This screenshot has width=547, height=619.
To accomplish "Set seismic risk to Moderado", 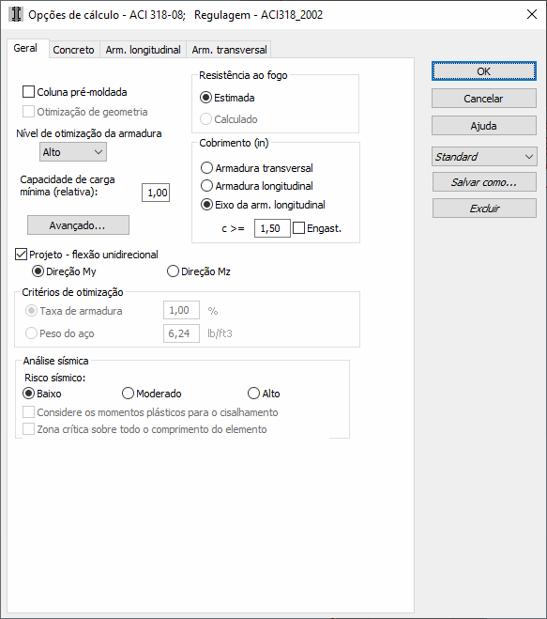I will click(x=128, y=394).
